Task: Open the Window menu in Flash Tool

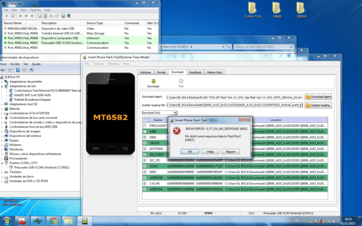Action: (x=113, y=64)
